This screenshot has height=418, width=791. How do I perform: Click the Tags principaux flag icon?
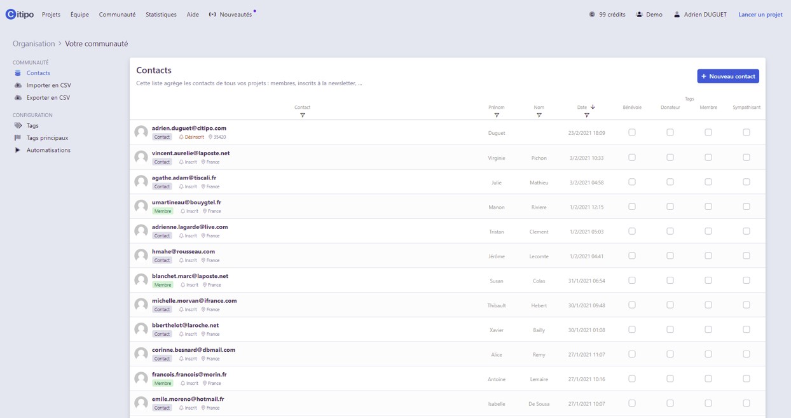coord(18,138)
